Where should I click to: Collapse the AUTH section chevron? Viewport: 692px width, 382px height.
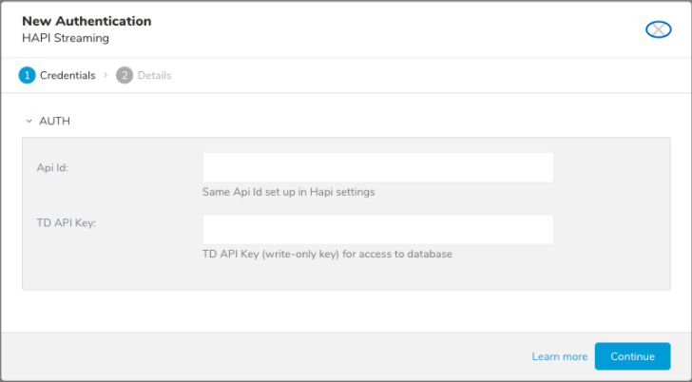(x=29, y=122)
